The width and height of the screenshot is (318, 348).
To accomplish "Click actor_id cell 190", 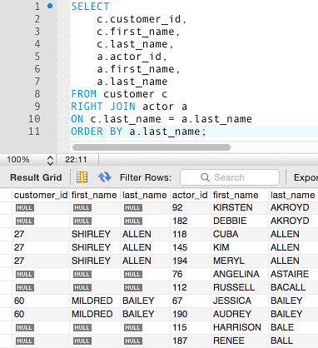I will [180, 314].
